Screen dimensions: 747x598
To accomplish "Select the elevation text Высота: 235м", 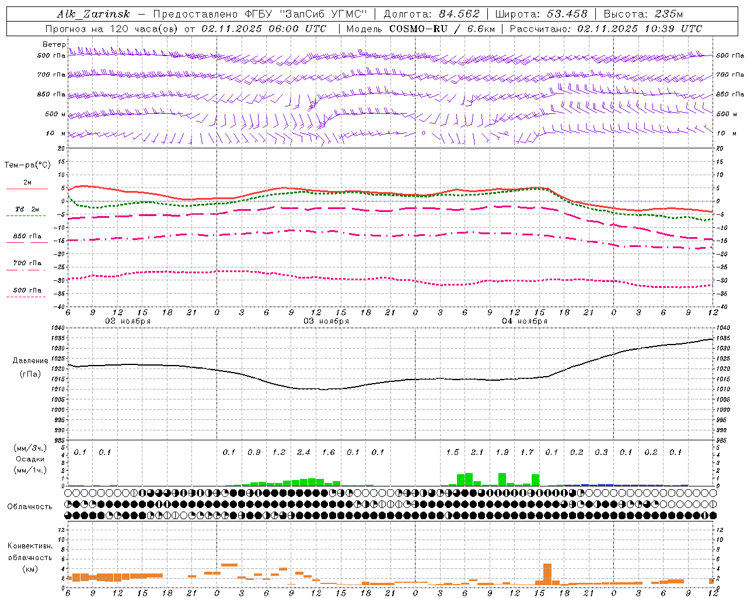I will (x=643, y=14).
